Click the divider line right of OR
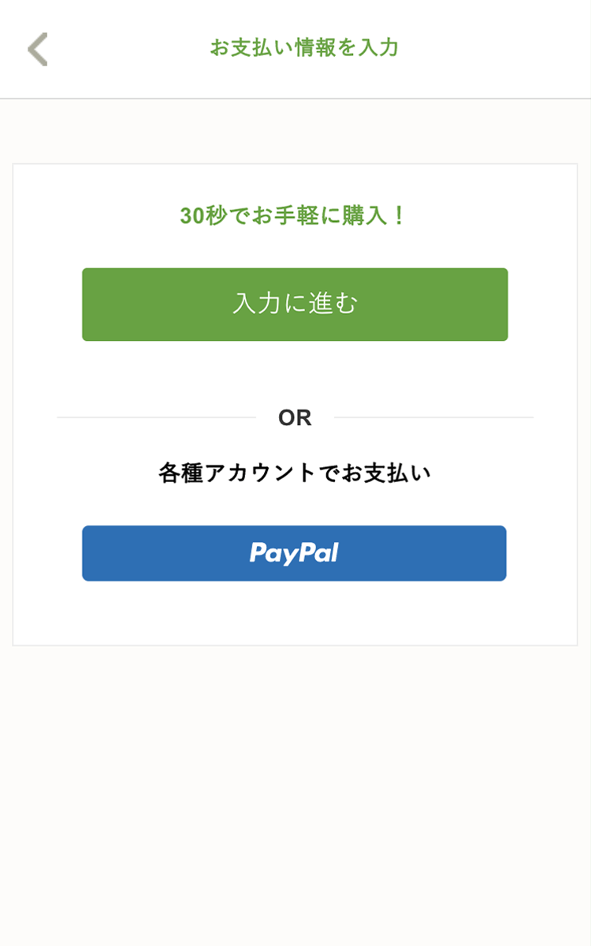The image size is (591, 946). [x=433, y=417]
